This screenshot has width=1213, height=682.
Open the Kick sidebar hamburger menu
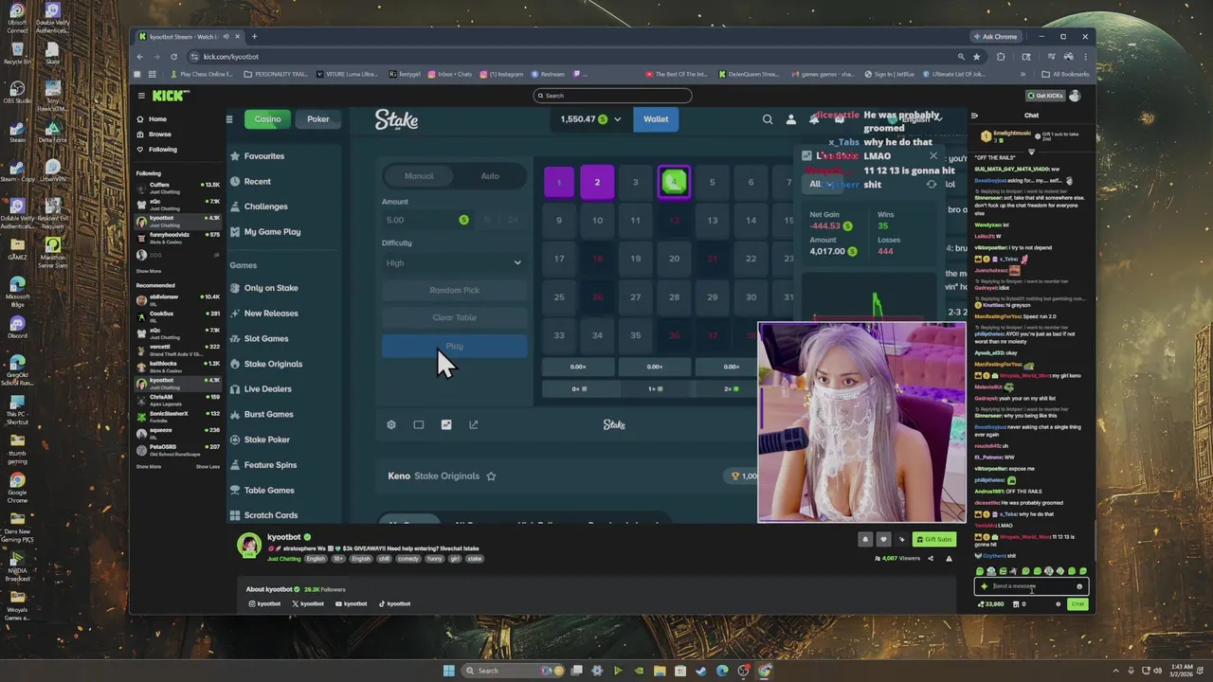(141, 96)
